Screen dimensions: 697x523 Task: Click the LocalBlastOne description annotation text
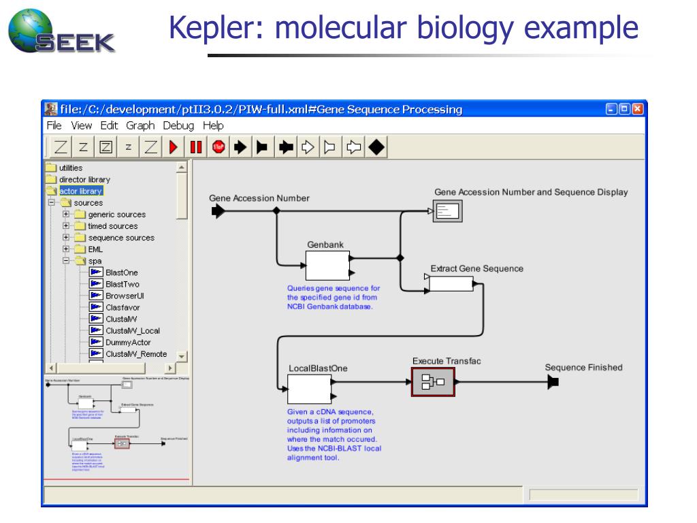(x=334, y=435)
